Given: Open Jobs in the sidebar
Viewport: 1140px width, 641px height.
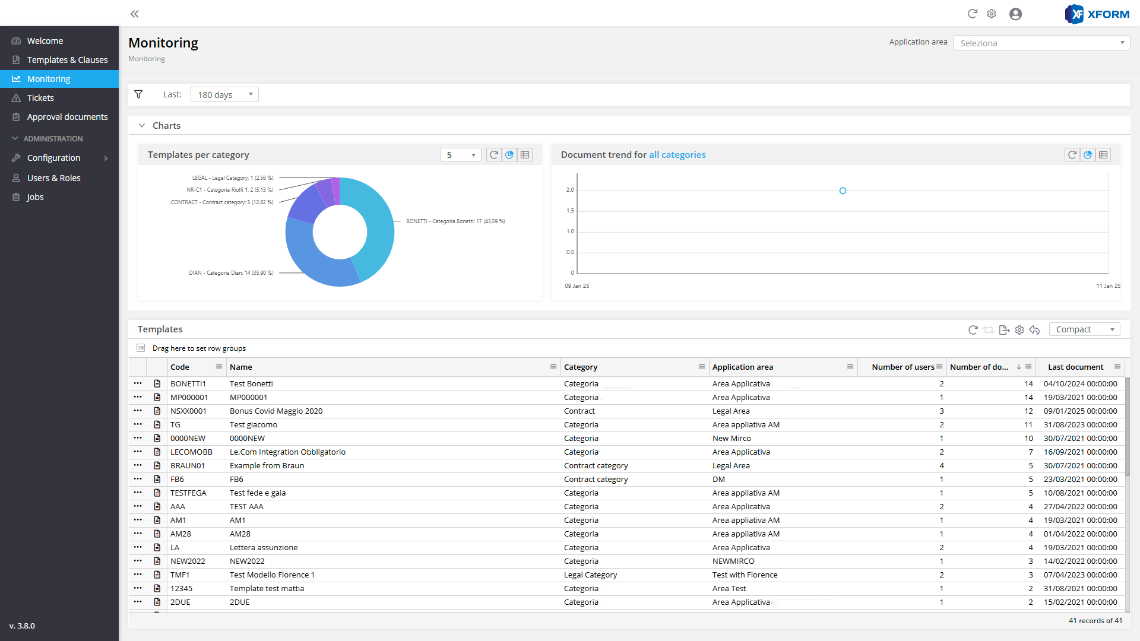Looking at the screenshot, I should (x=59, y=196).
